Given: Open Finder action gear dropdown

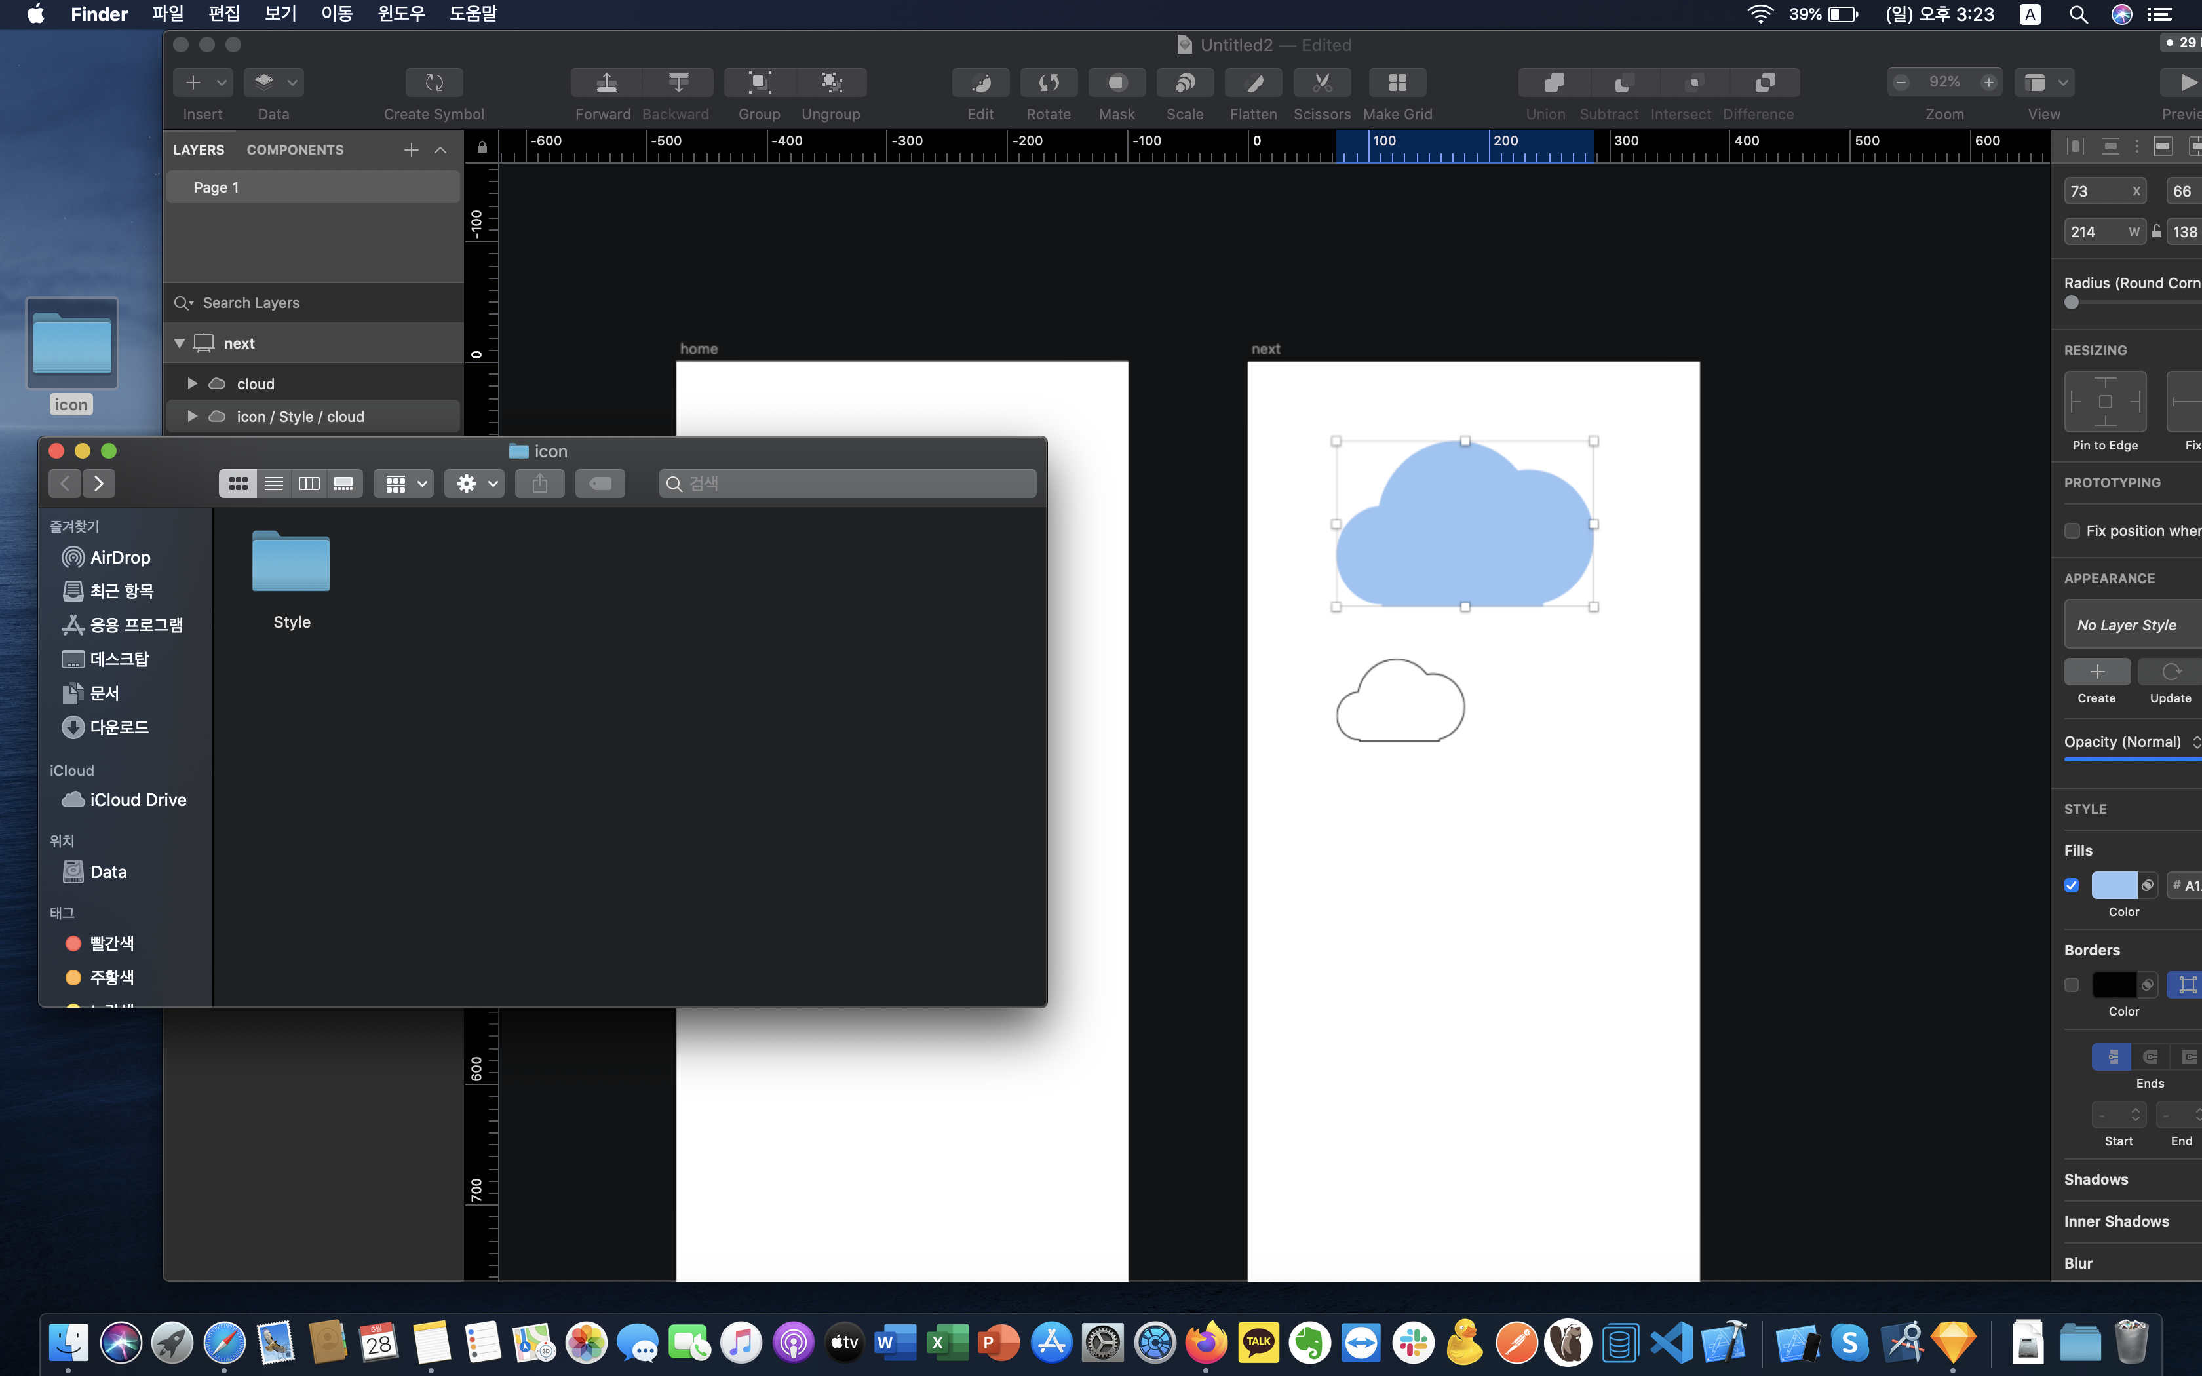Looking at the screenshot, I should coord(474,484).
